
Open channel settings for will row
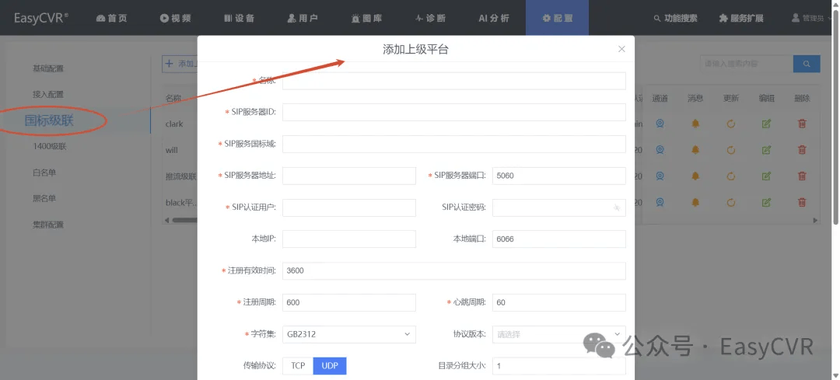pyautogui.click(x=660, y=150)
